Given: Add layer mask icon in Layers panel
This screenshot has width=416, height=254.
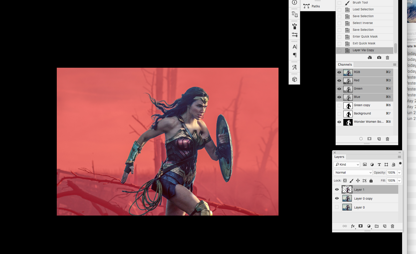Looking at the screenshot, I should click(x=360, y=226).
